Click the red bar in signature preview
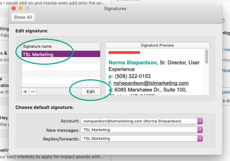 coord(124,52)
